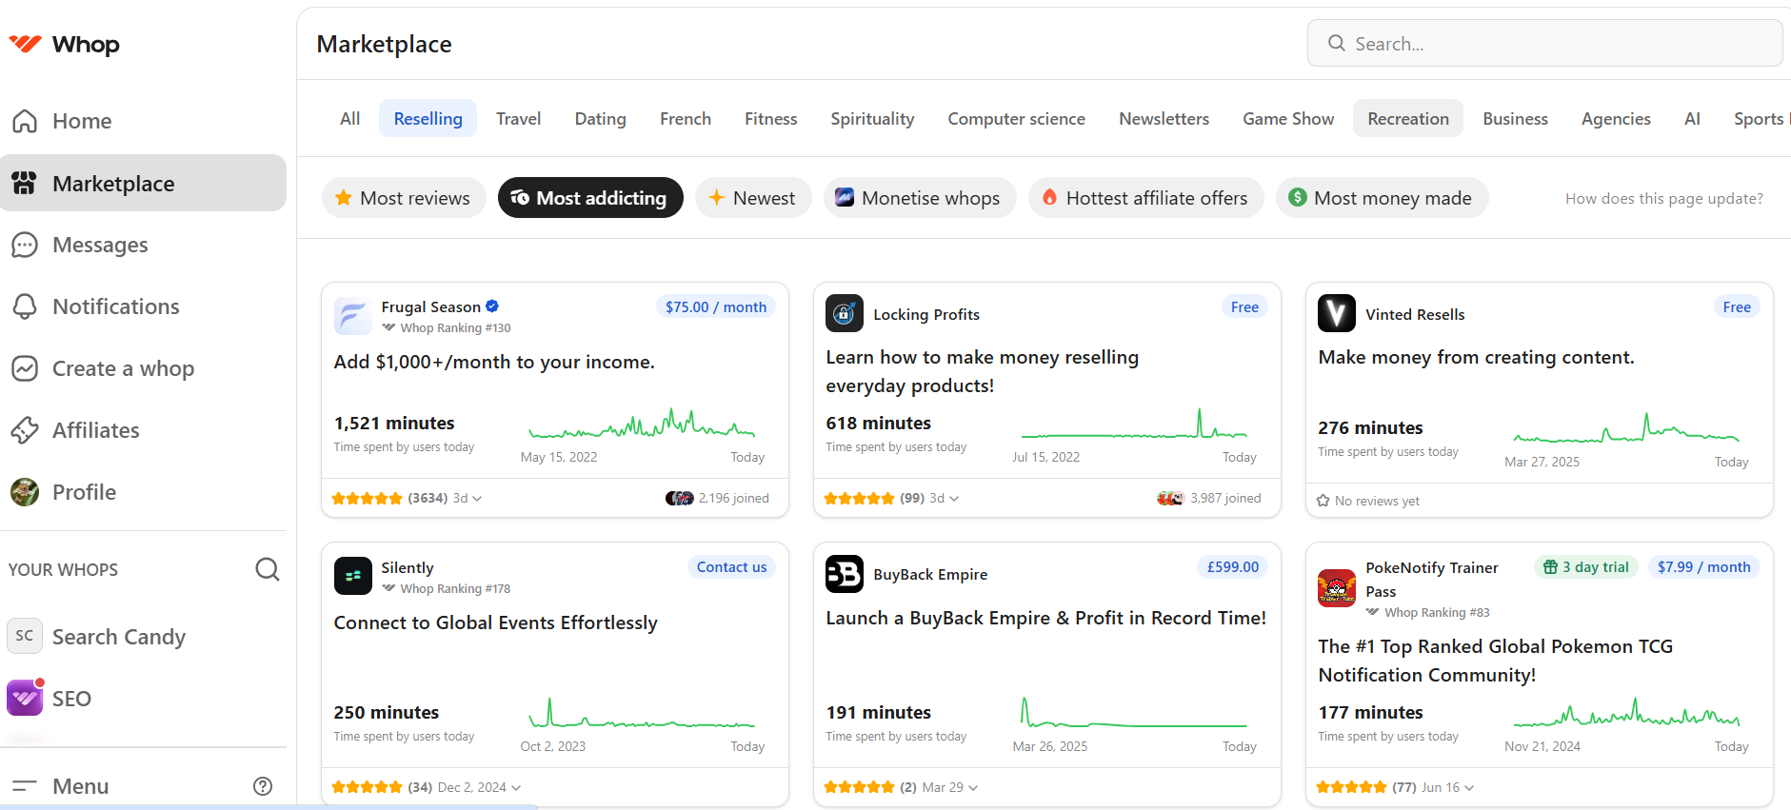Viewport: 1791px width, 810px height.
Task: Expand Locking Profits review date dropdown
Action: point(953,499)
